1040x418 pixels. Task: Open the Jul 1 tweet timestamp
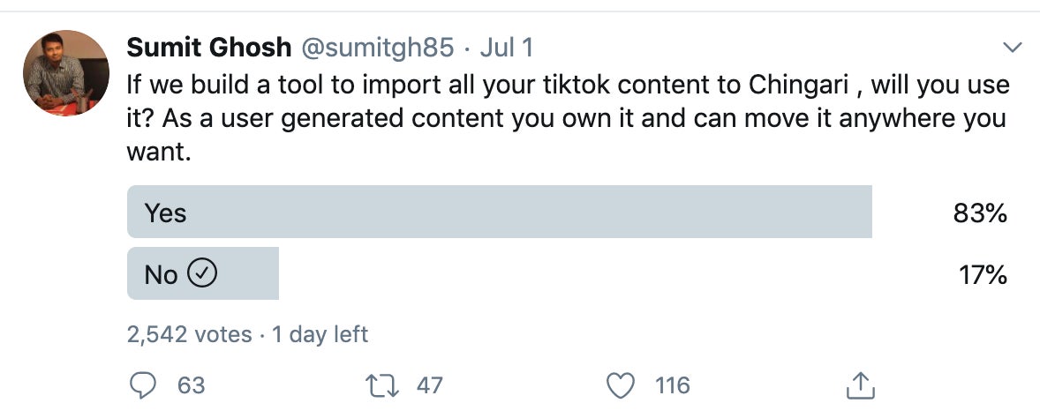click(x=506, y=48)
